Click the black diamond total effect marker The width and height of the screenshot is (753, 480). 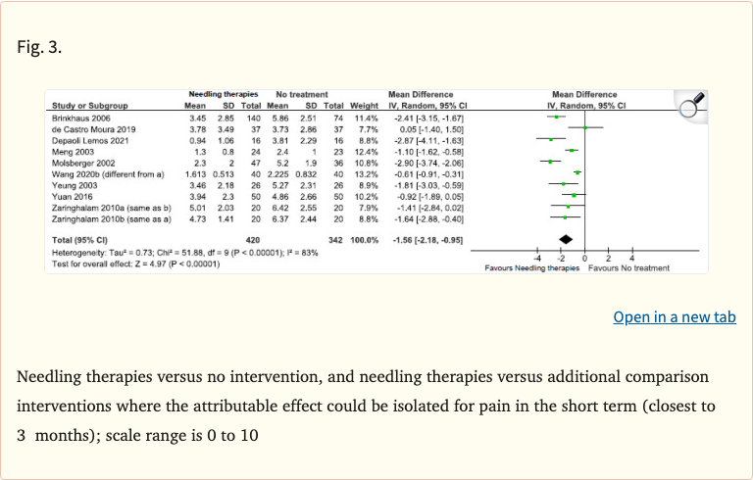coord(565,239)
